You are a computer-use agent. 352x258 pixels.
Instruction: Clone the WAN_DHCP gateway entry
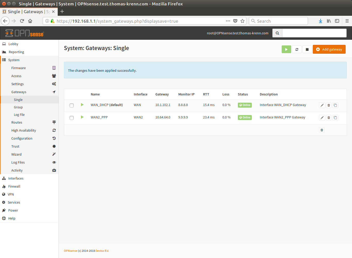tap(335, 105)
